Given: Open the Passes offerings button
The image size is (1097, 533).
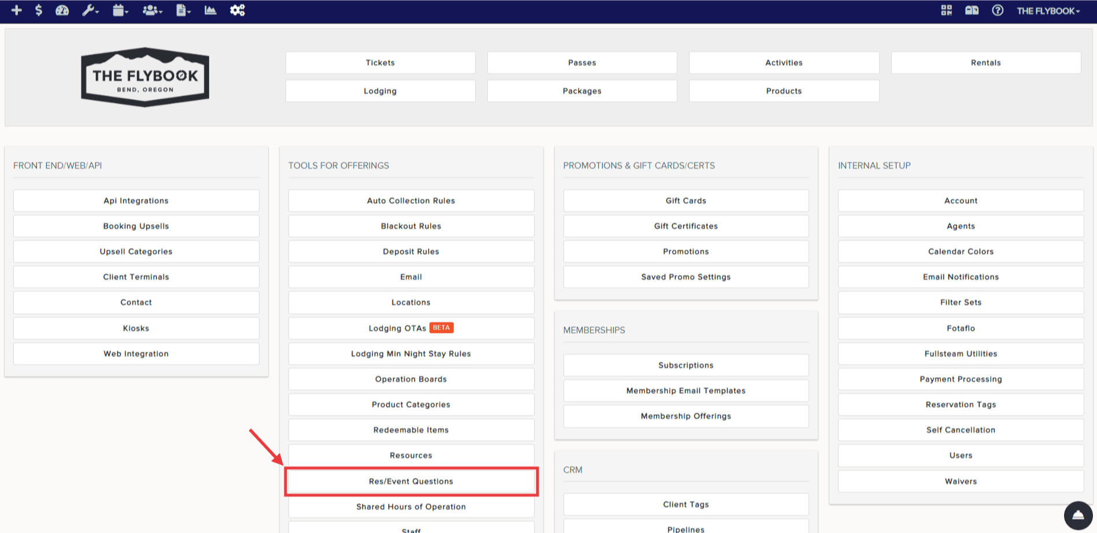Looking at the screenshot, I should [582, 63].
